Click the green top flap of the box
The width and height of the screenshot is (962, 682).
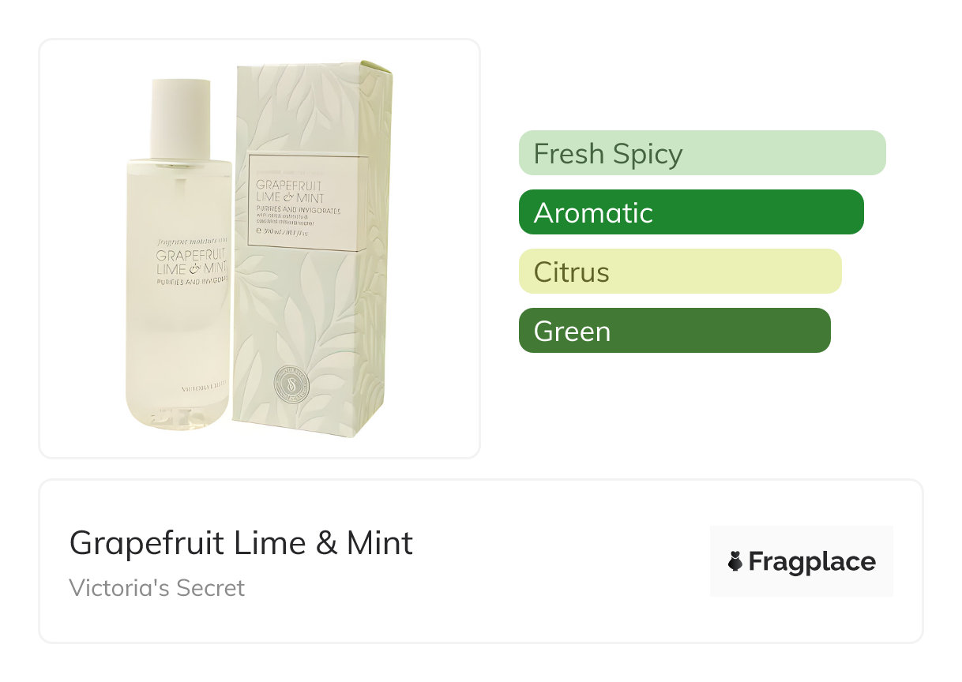[378, 70]
